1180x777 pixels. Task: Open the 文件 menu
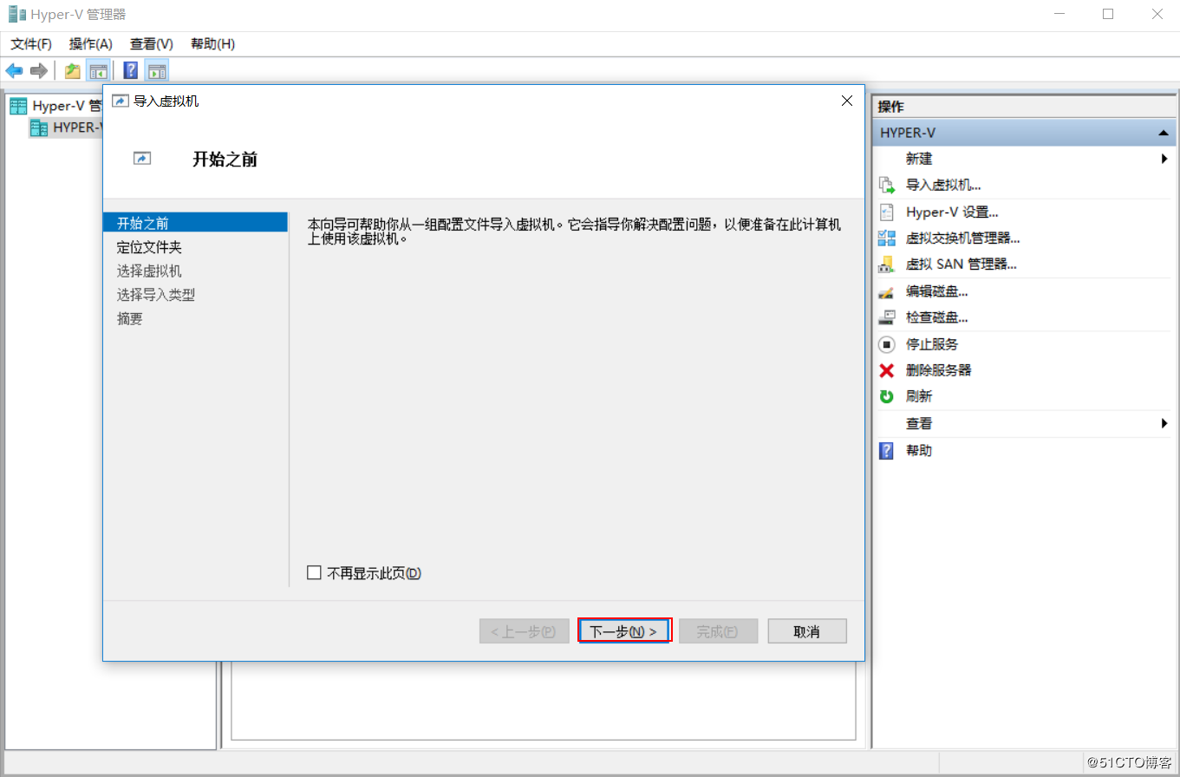(29, 43)
